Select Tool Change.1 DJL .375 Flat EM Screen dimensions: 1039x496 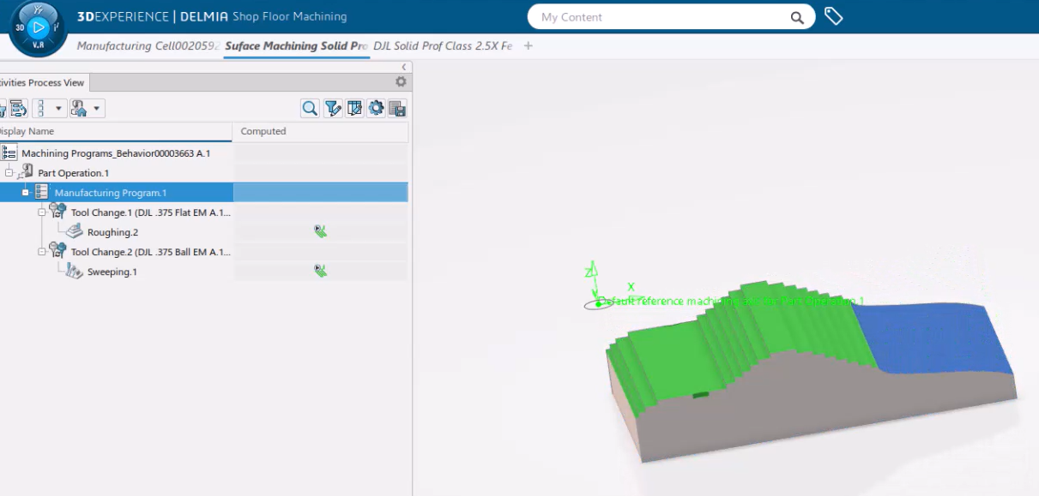(x=151, y=212)
